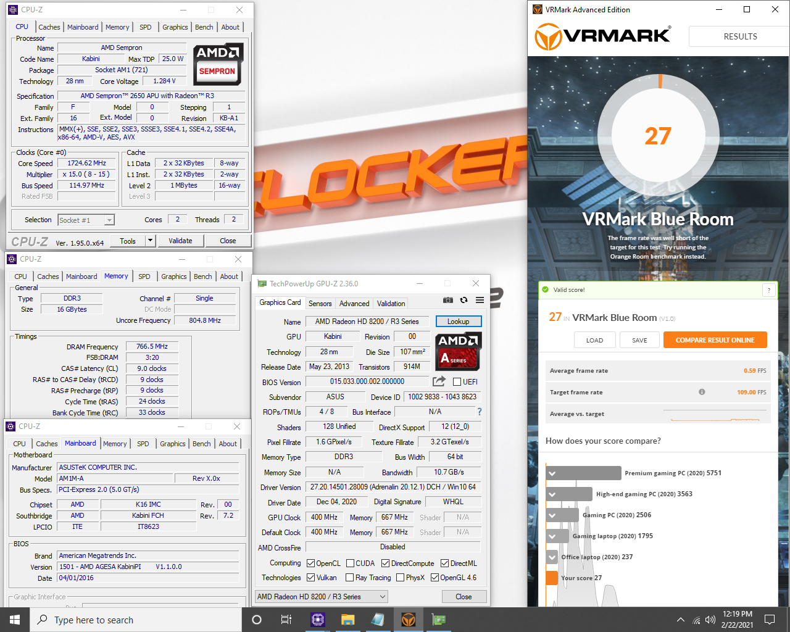
Task: Switch to Caches tab in top CPU-Z
Action: coord(49,27)
